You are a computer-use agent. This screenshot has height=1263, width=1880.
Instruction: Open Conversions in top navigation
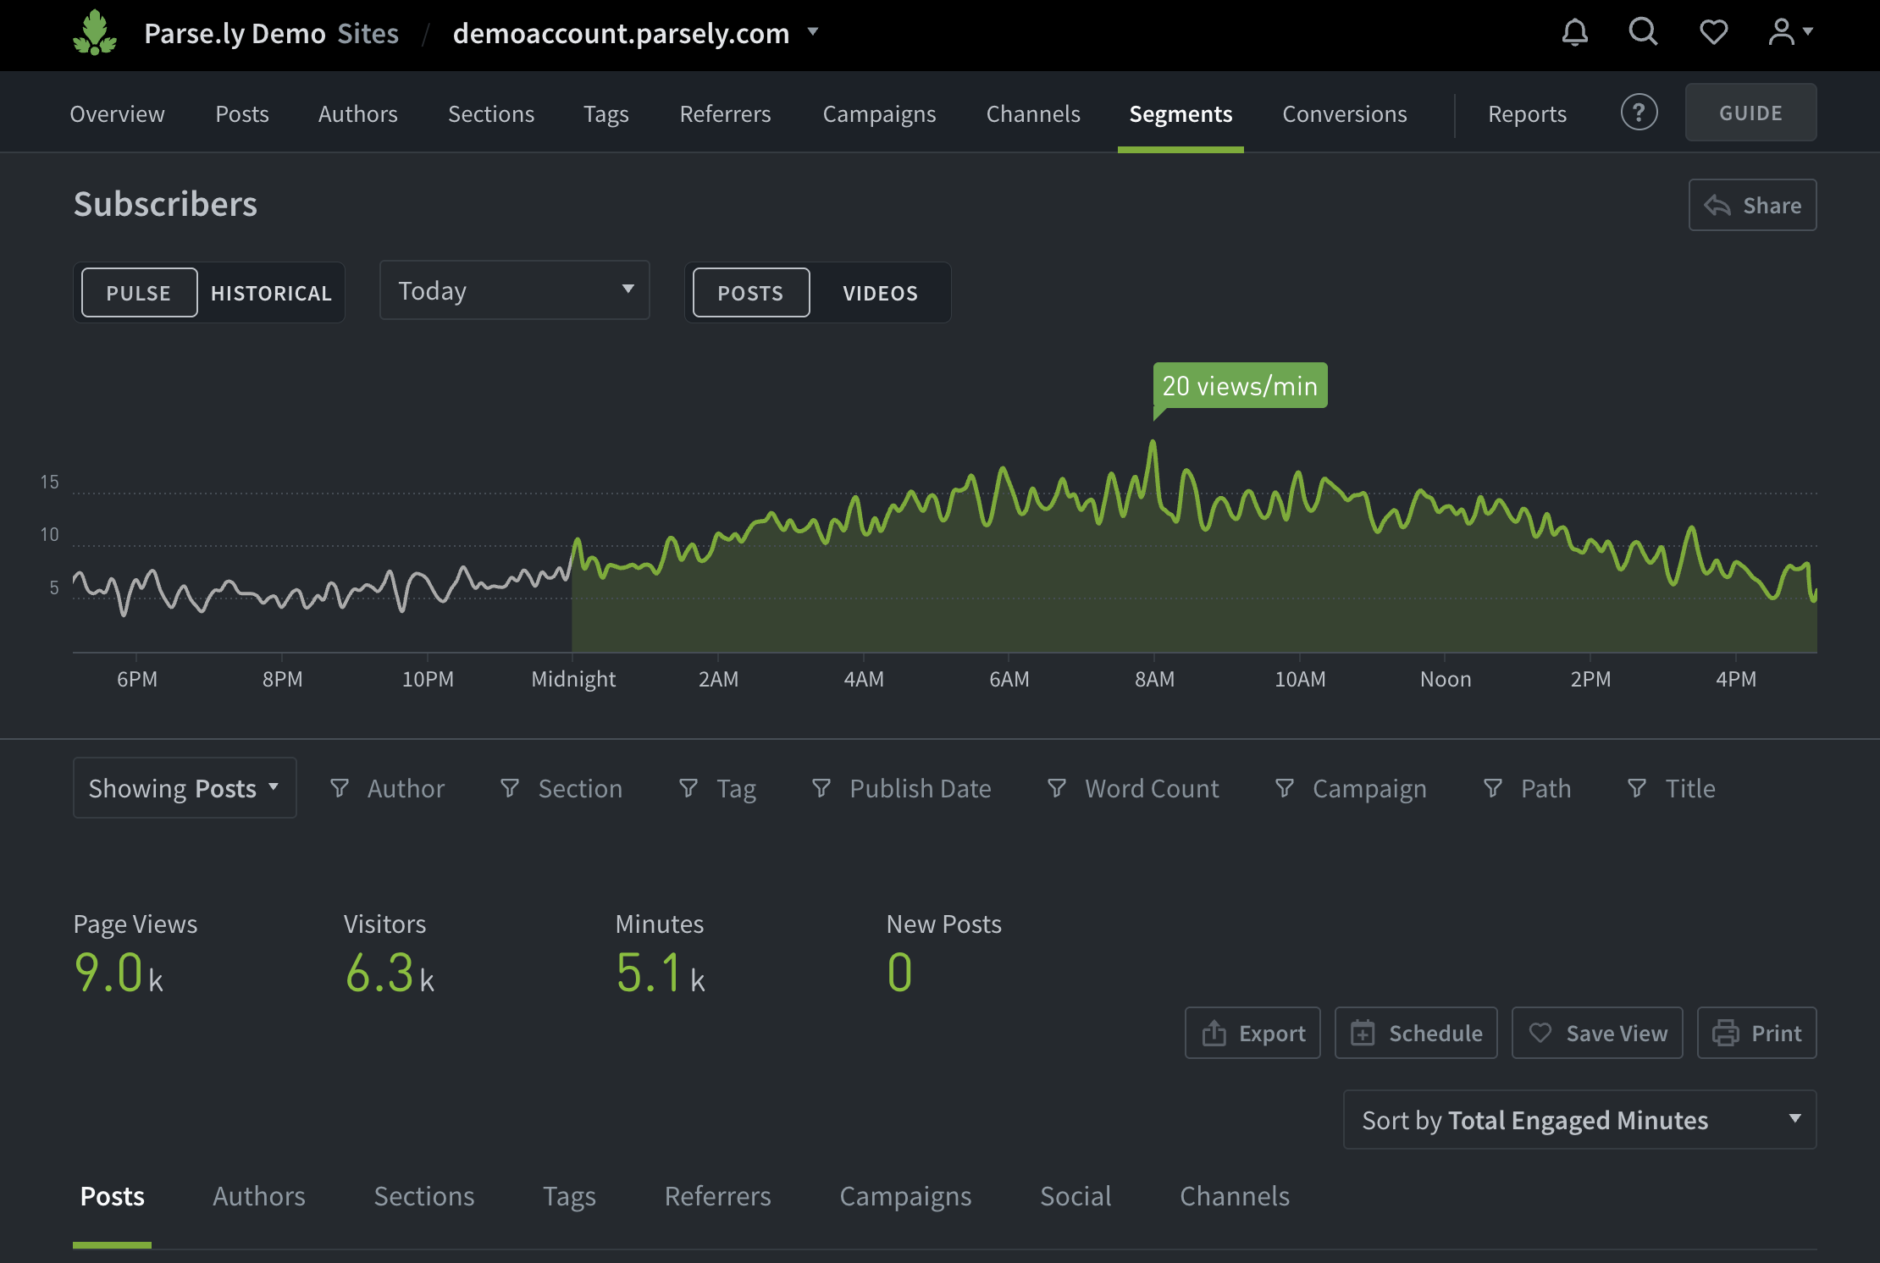tap(1345, 113)
